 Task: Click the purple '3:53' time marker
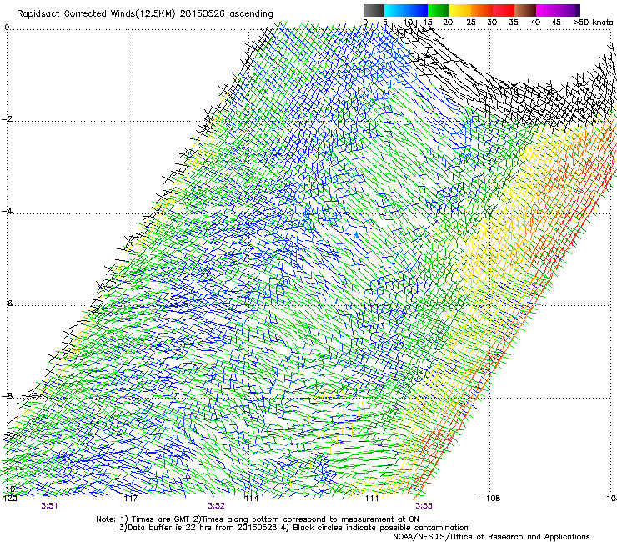click(x=424, y=506)
